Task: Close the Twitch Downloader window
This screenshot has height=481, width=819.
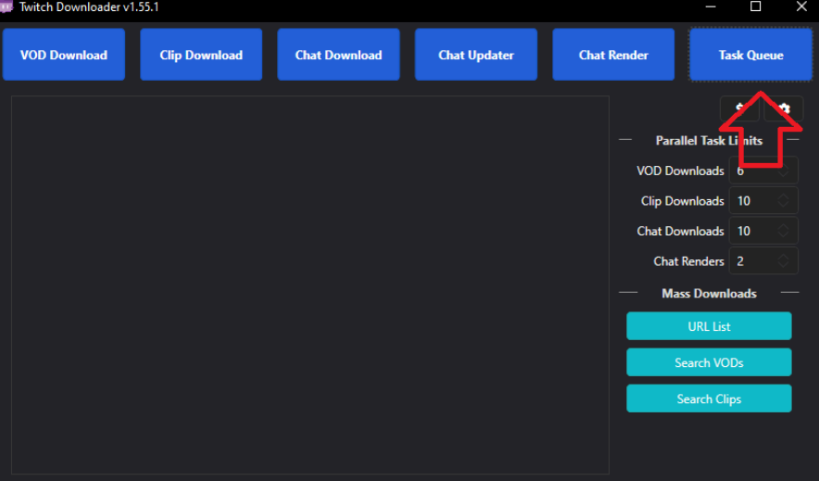Action: click(x=801, y=6)
